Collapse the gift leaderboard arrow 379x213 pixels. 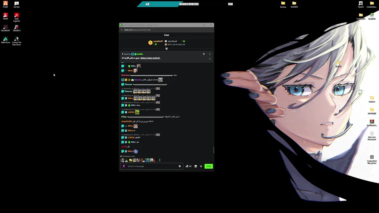click(x=166, y=49)
